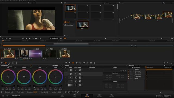
Task: Open the Sizing palette icon
Action: pyautogui.click(x=88, y=63)
